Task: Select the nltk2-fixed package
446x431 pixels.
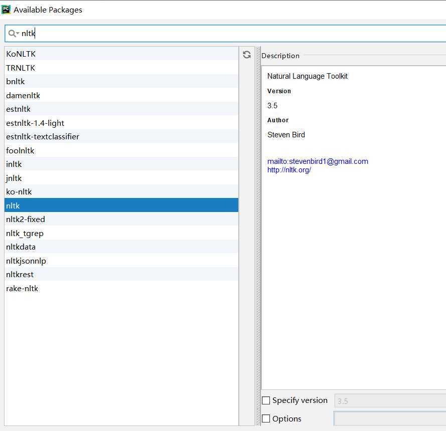Action: (x=121, y=220)
